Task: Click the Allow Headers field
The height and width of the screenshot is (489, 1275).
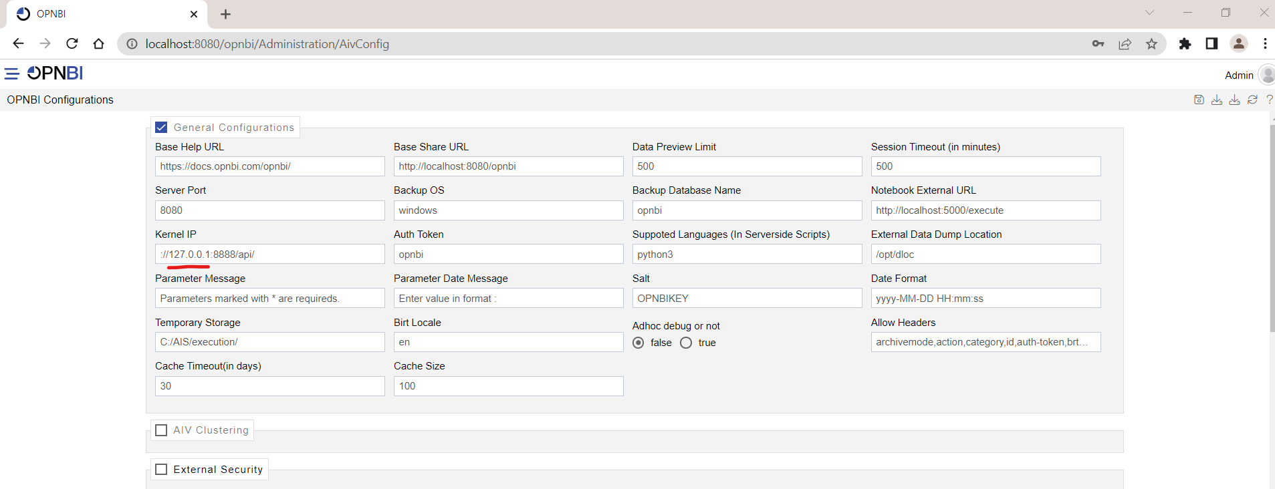Action: [x=986, y=342]
